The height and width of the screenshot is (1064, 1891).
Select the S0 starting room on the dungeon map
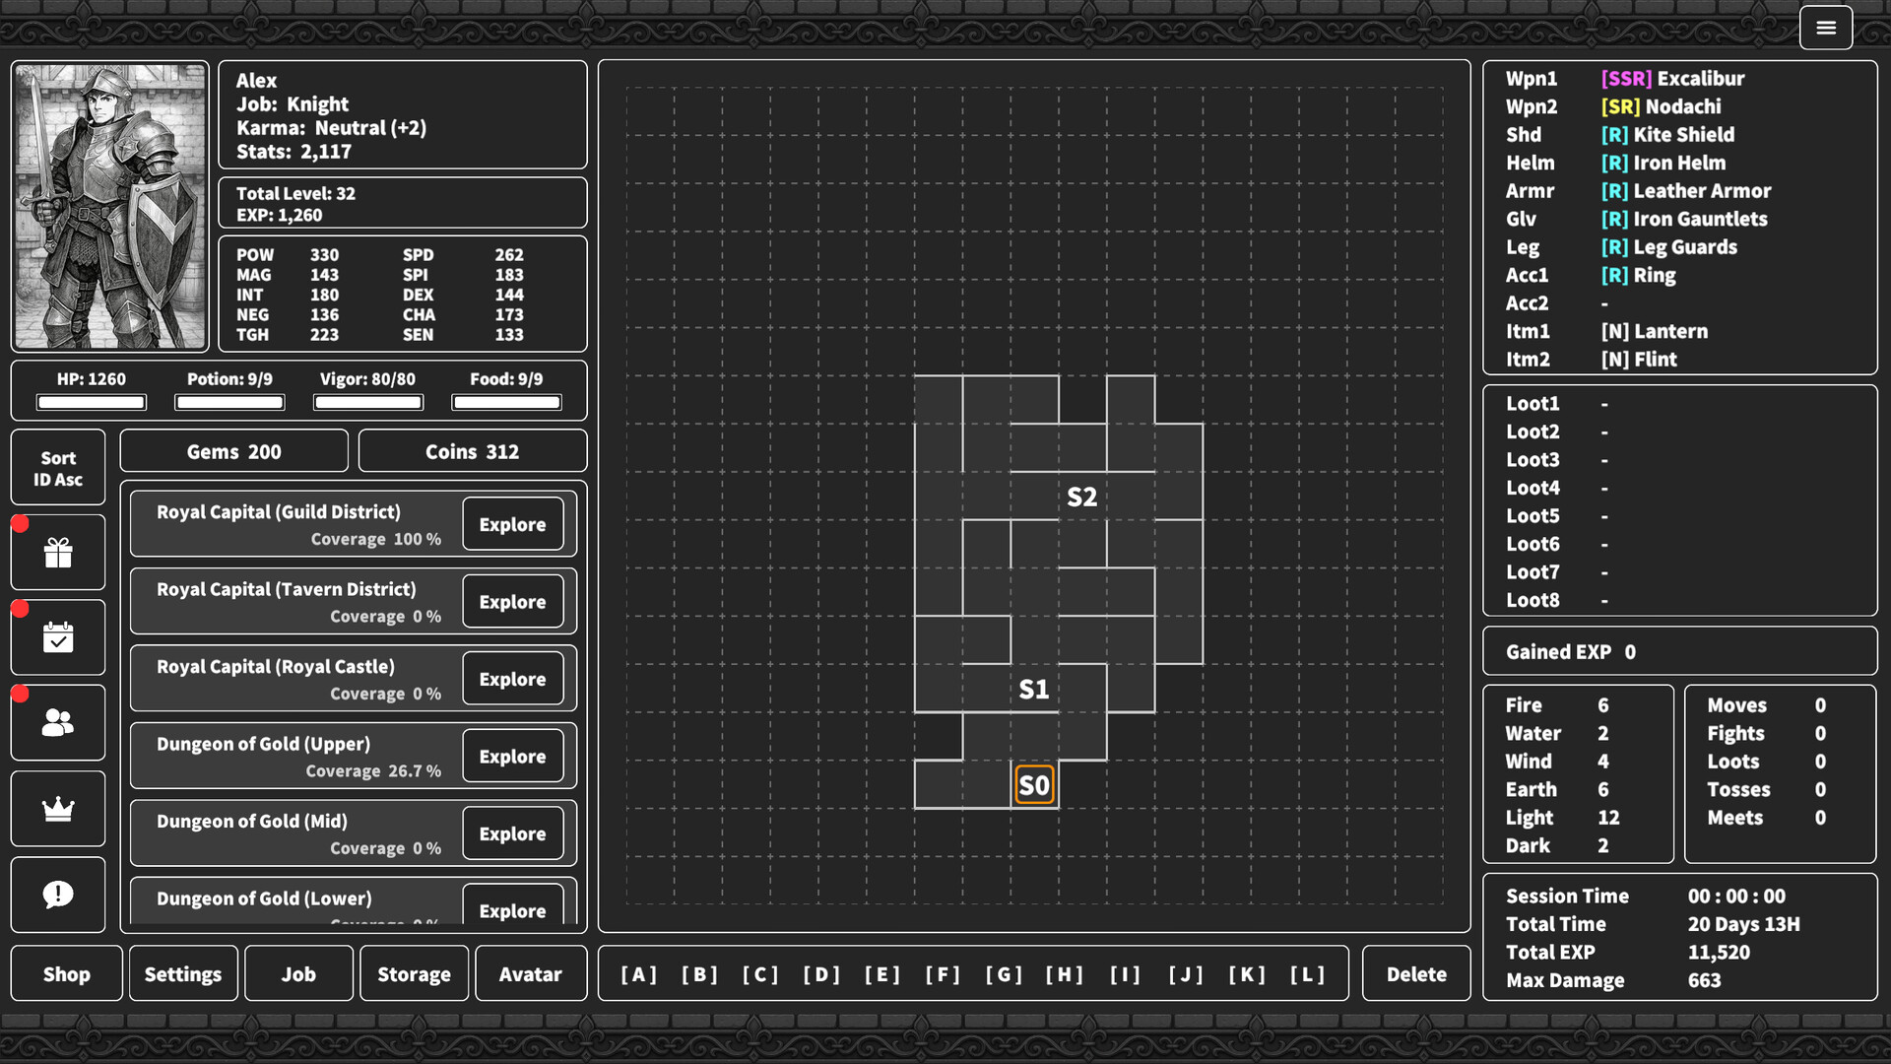[x=1034, y=784]
